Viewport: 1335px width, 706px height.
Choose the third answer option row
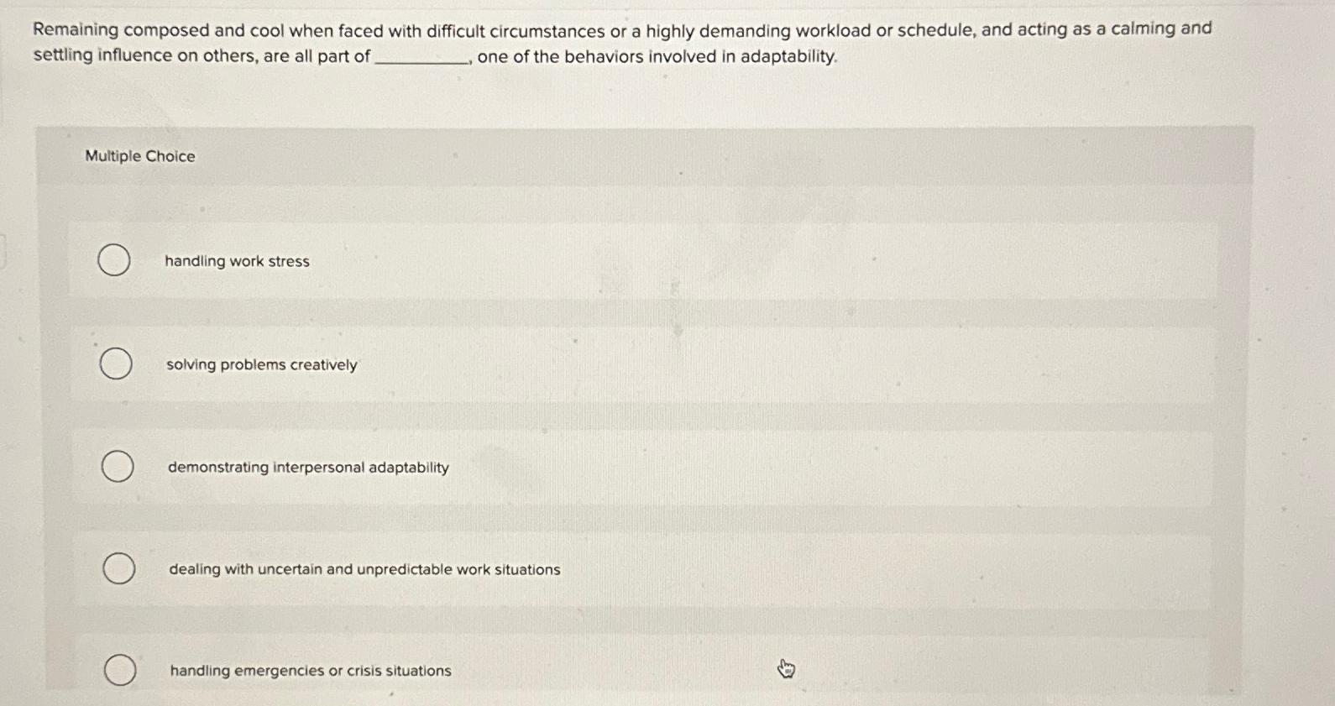coord(588,467)
